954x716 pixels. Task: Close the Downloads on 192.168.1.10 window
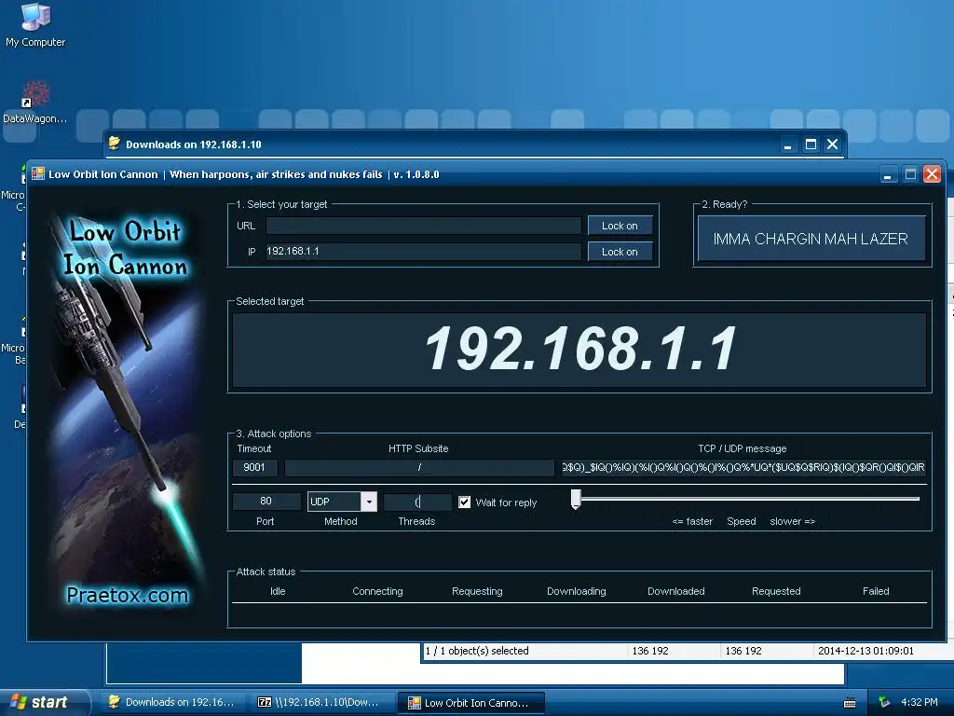click(832, 145)
